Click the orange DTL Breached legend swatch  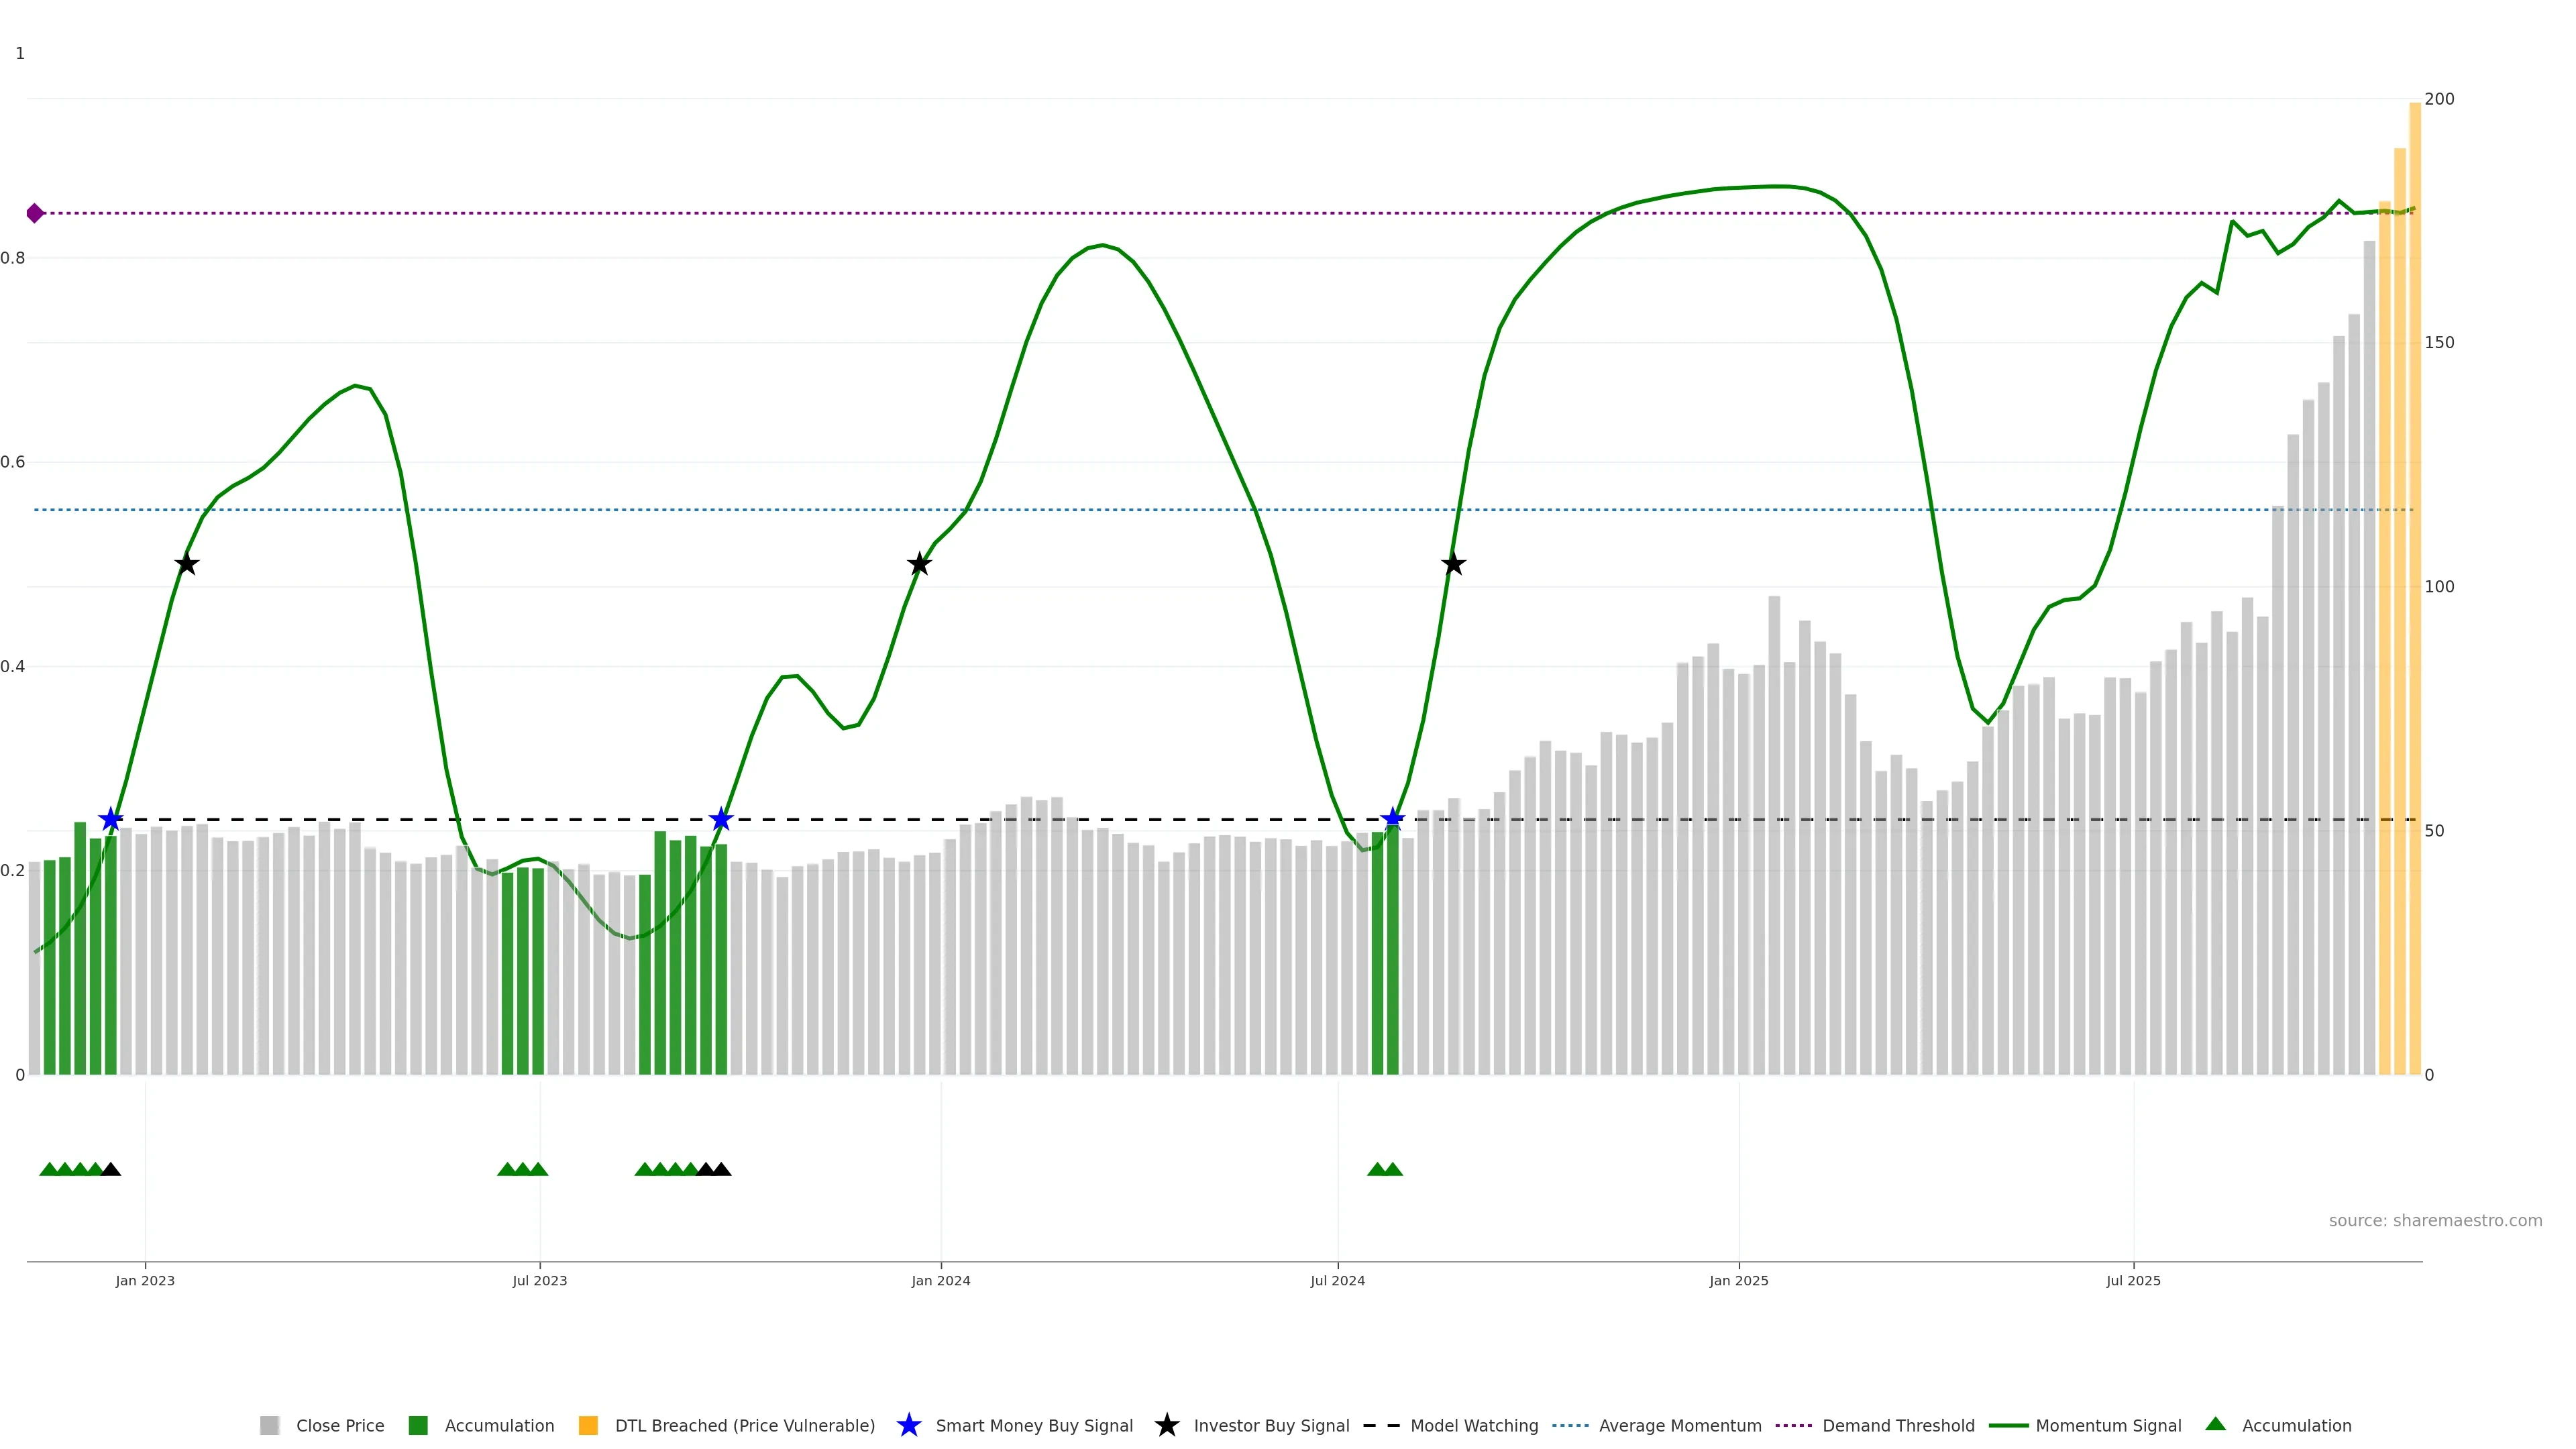[x=588, y=1425]
